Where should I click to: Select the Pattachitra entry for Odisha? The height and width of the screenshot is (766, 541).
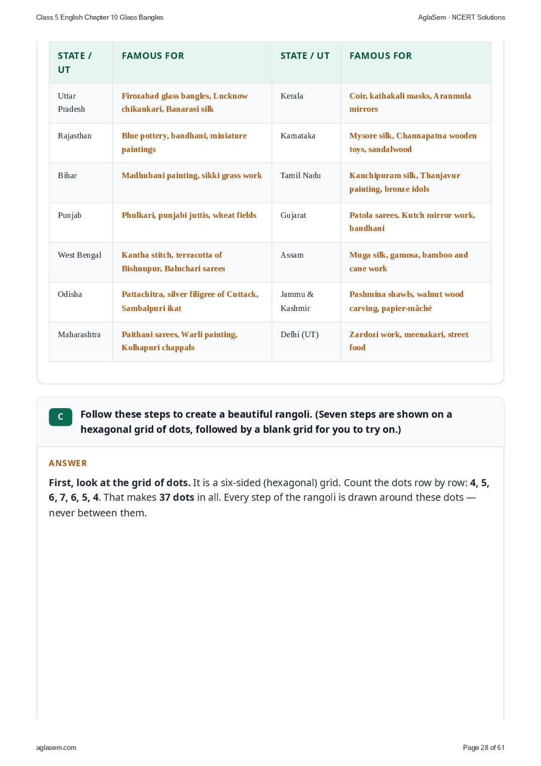[192, 302]
